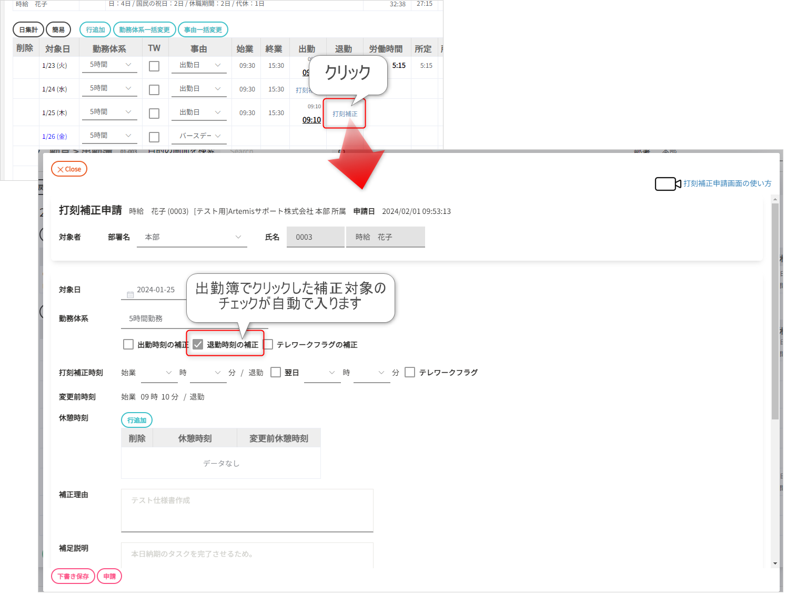The width and height of the screenshot is (786, 595).
Task: Save draft with 下書き保存 button
Action: tap(73, 577)
